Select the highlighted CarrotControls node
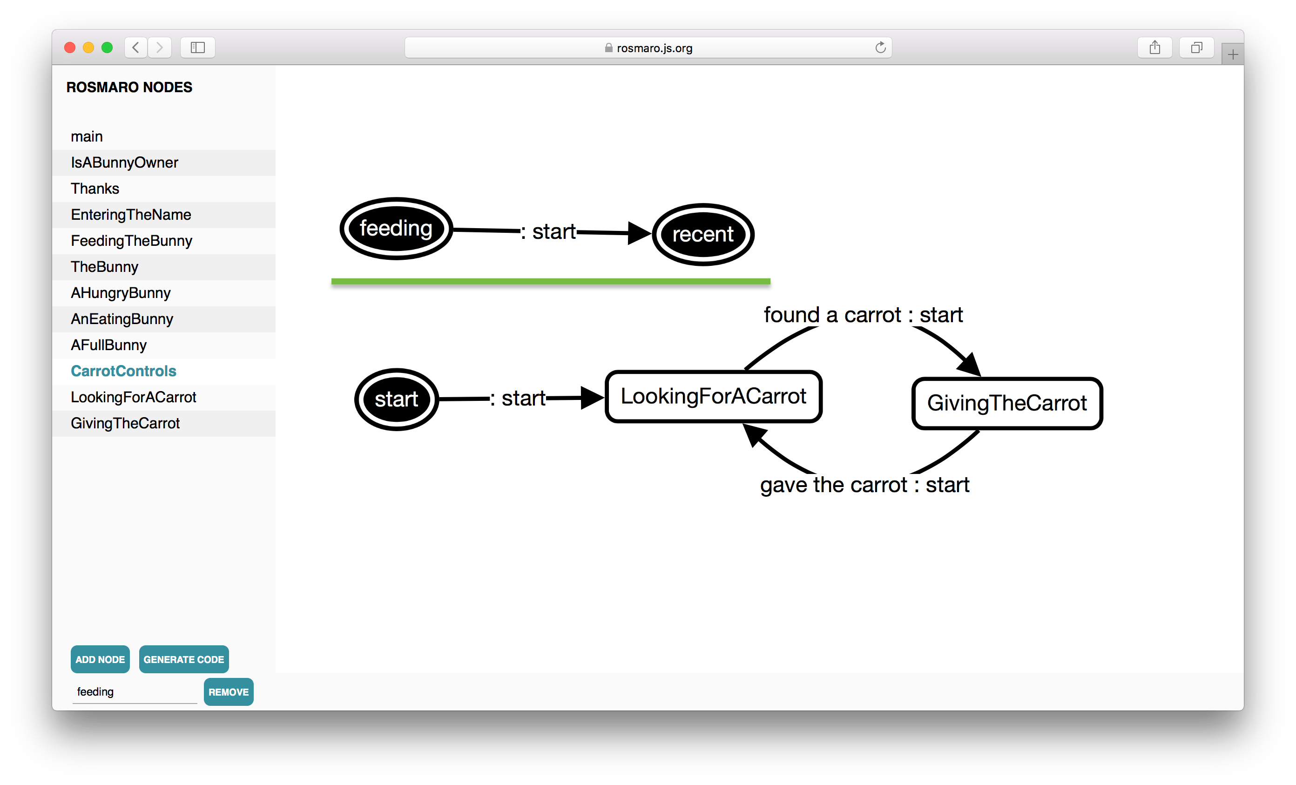This screenshot has width=1296, height=785. pos(163,371)
